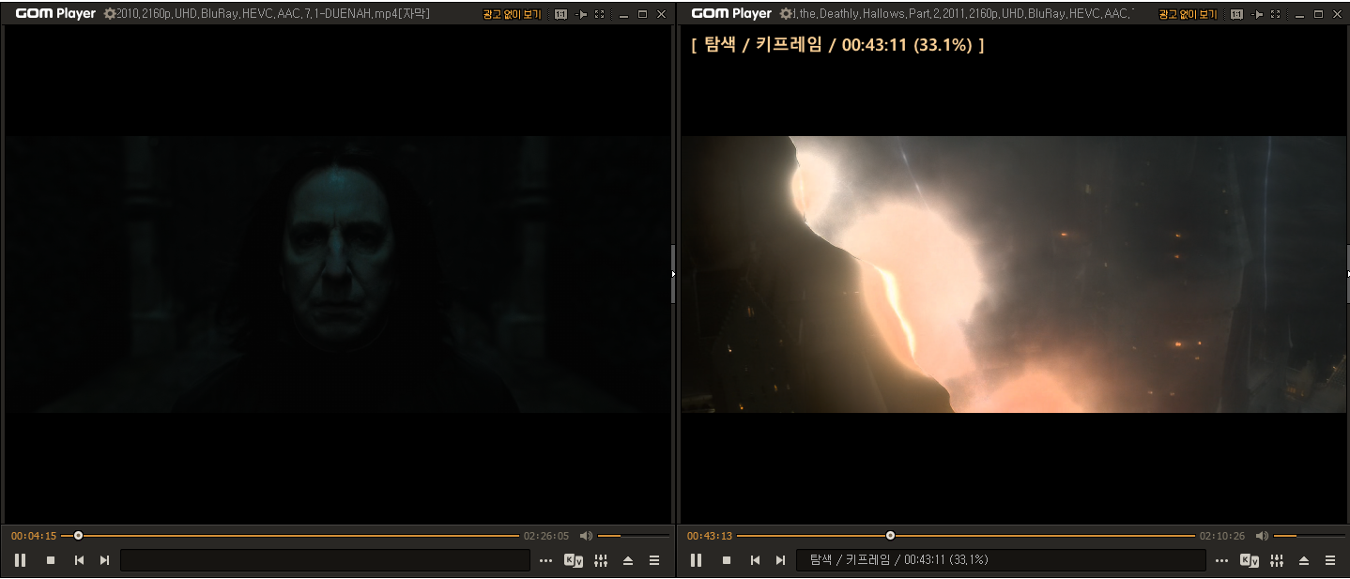Minimize the DUENAH.mp4 window
1350x579 pixels.
click(x=623, y=14)
